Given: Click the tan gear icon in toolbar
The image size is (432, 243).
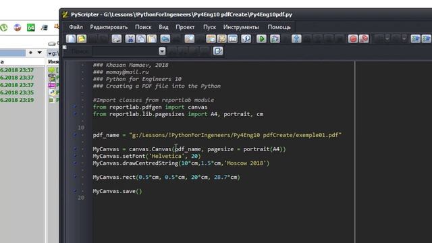Looking at the screenshot, I should click(222, 39).
